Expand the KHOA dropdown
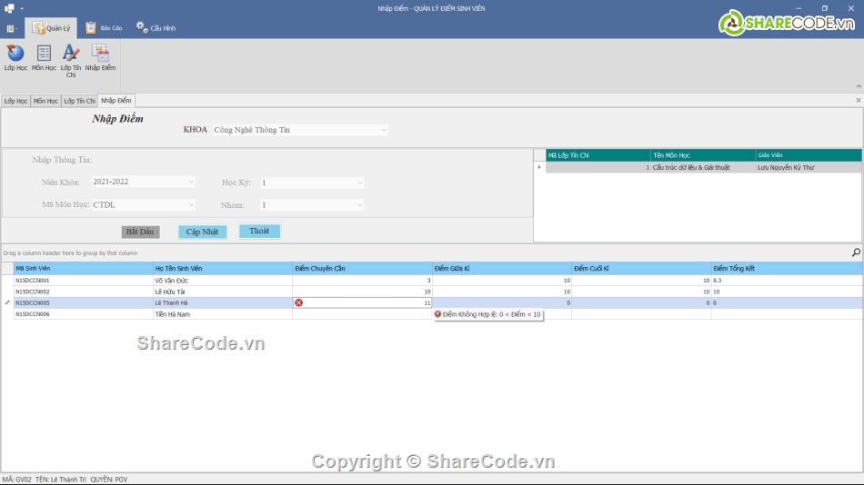 click(383, 130)
